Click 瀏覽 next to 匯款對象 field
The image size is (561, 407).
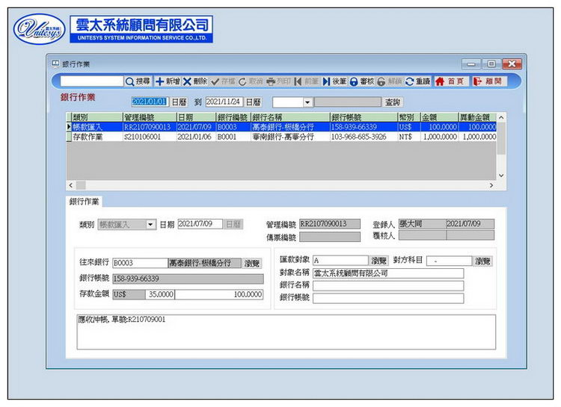[x=378, y=261]
